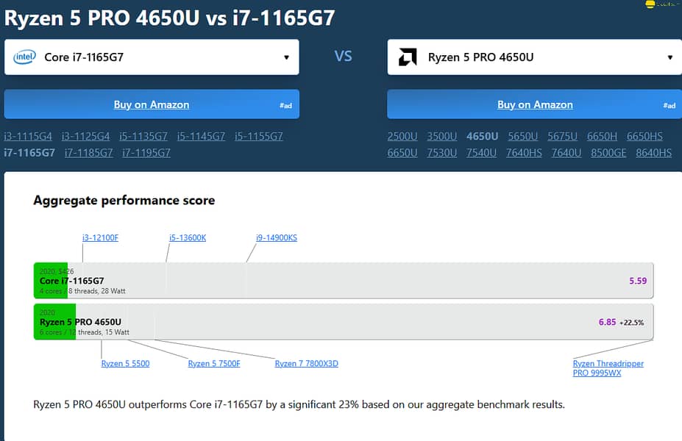Open the Ryzen 7 7800X3D link below the chart

(306, 362)
